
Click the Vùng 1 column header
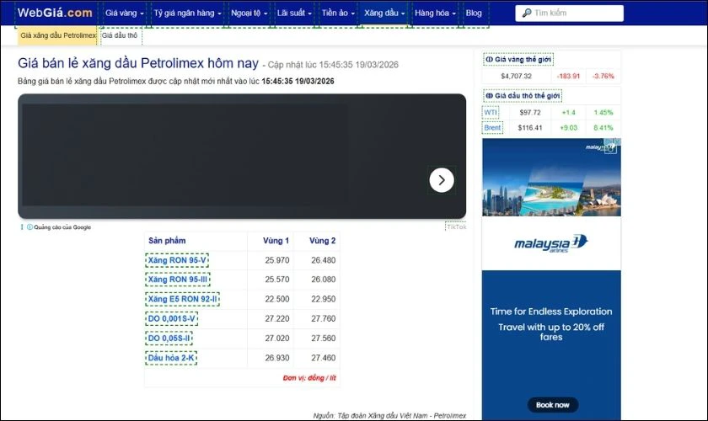point(276,241)
